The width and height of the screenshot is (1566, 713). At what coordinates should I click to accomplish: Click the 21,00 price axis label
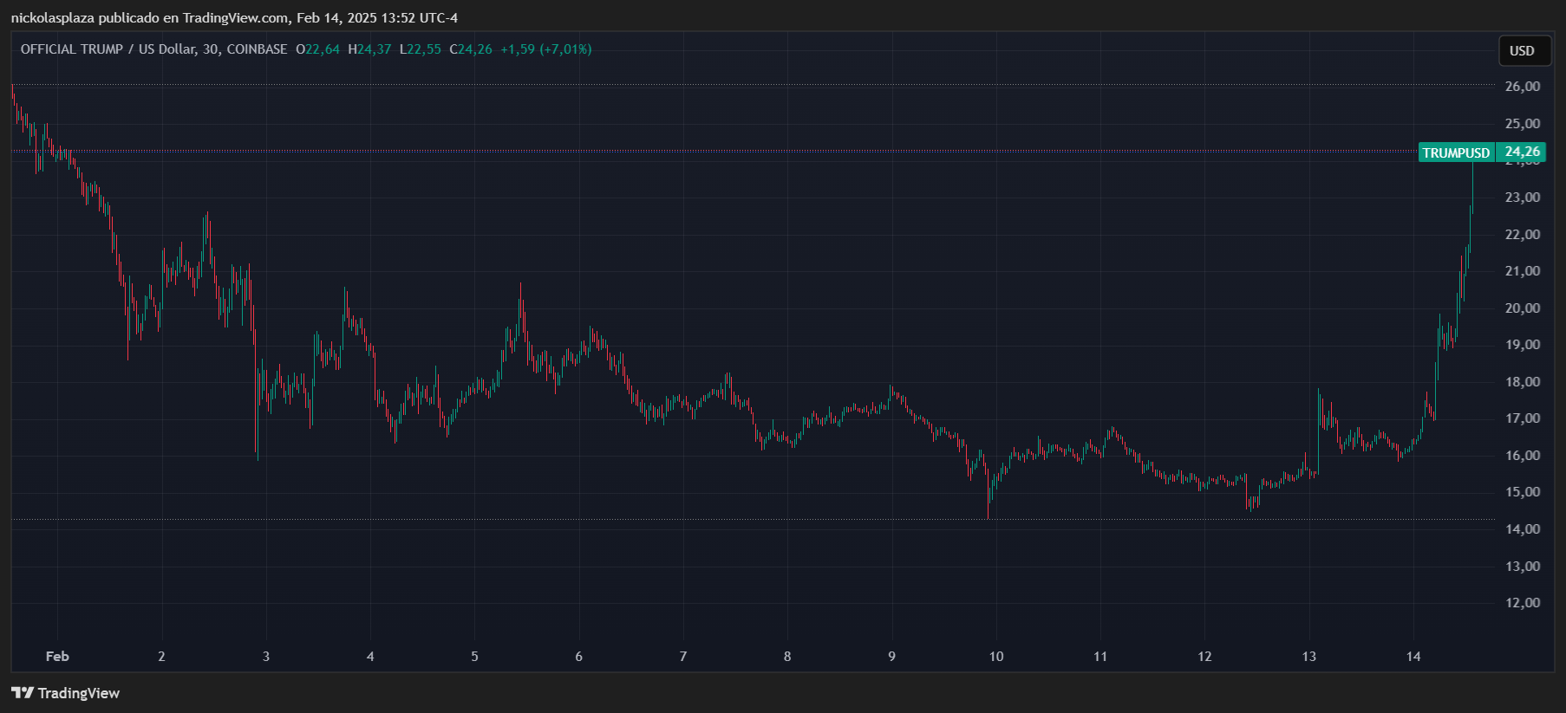pyautogui.click(x=1523, y=271)
